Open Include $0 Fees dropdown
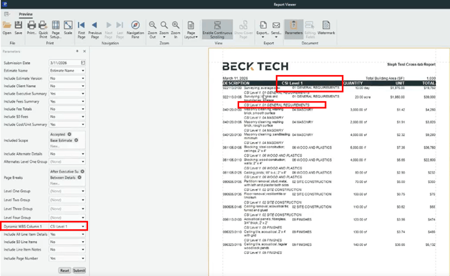The height and width of the screenshot is (276, 450). pyautogui.click(x=83, y=117)
